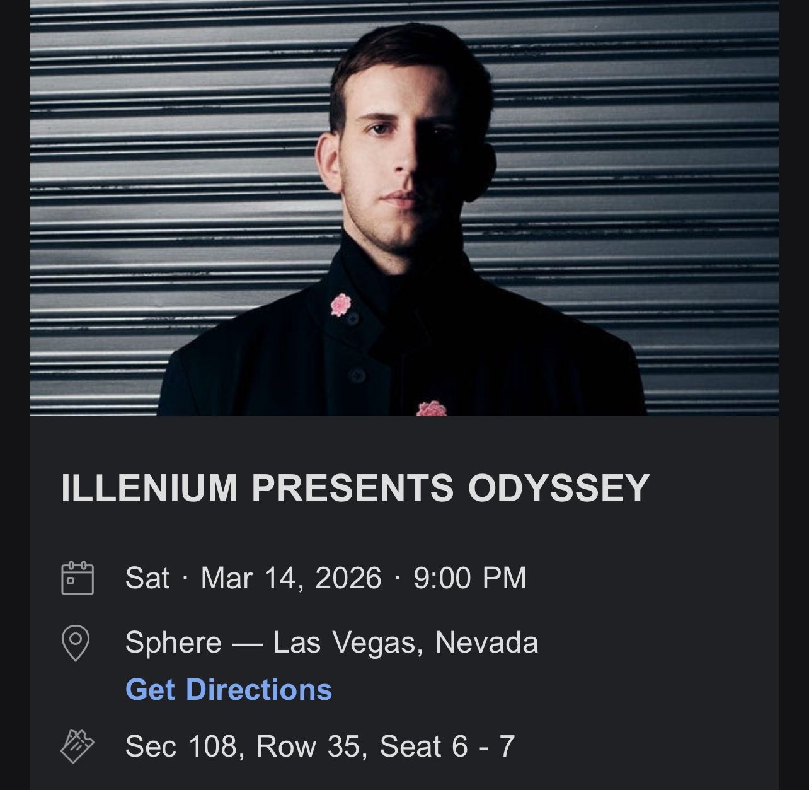Click the word ILLENIUM in the title
This screenshot has height=790, width=809.
point(150,488)
